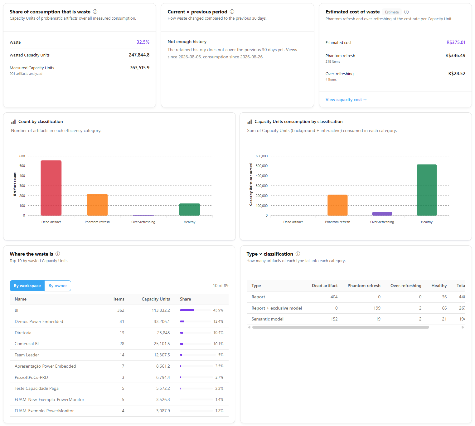The height and width of the screenshot is (426, 475).
Task: Click the Estimated cost R$375.01 value
Action: 456,42
